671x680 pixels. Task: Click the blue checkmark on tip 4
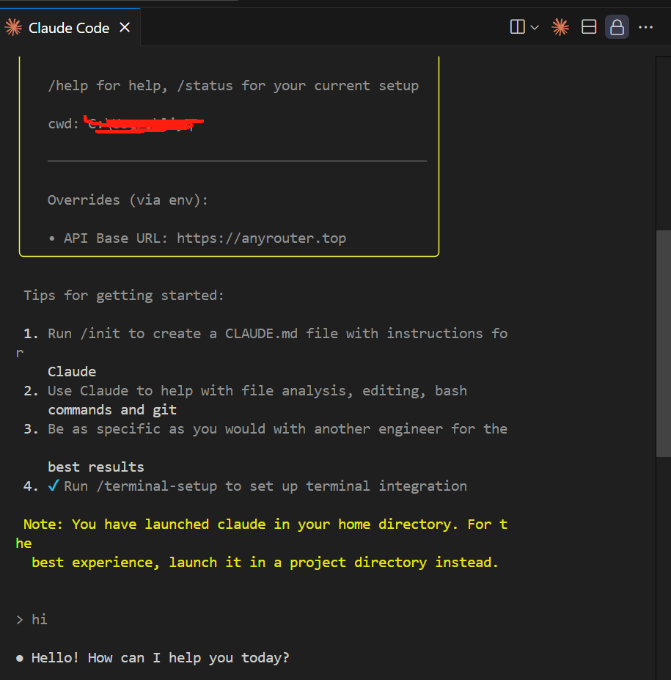pos(54,486)
